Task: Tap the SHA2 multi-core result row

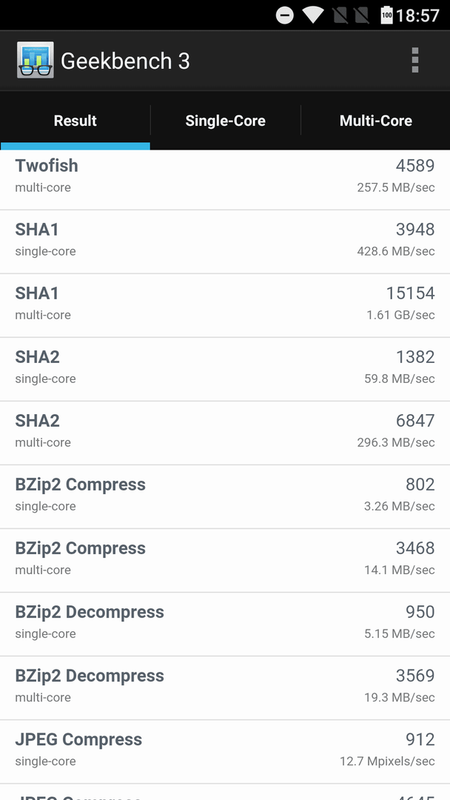Action: [225, 433]
